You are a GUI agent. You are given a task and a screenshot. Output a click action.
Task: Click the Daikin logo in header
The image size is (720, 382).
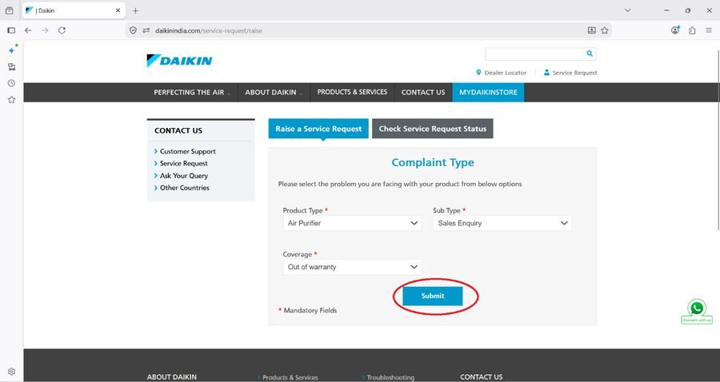tap(179, 61)
